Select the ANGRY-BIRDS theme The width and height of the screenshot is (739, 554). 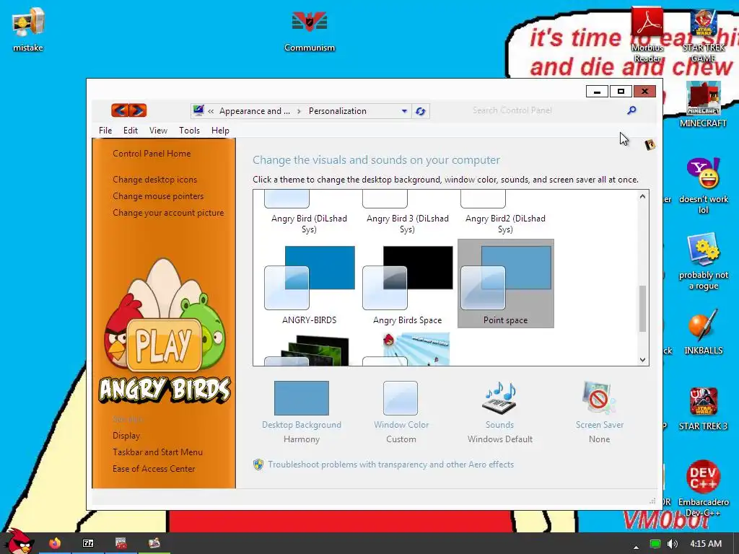click(x=309, y=285)
